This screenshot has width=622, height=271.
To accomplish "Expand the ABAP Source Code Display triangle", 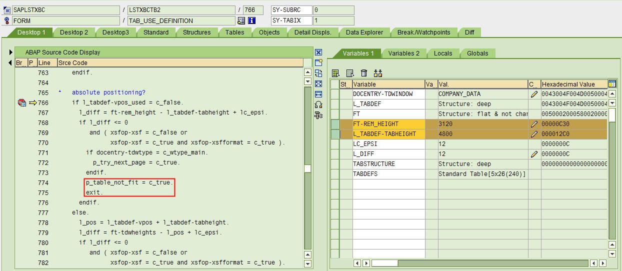I will tap(10, 52).
